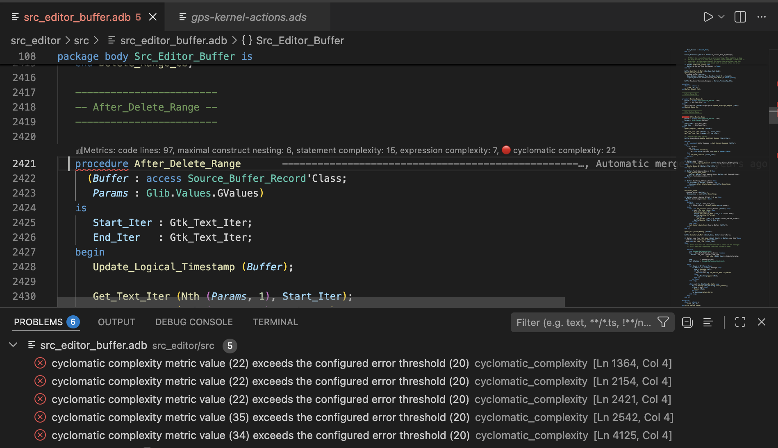Switch to the Debug Console tab

[x=194, y=322]
